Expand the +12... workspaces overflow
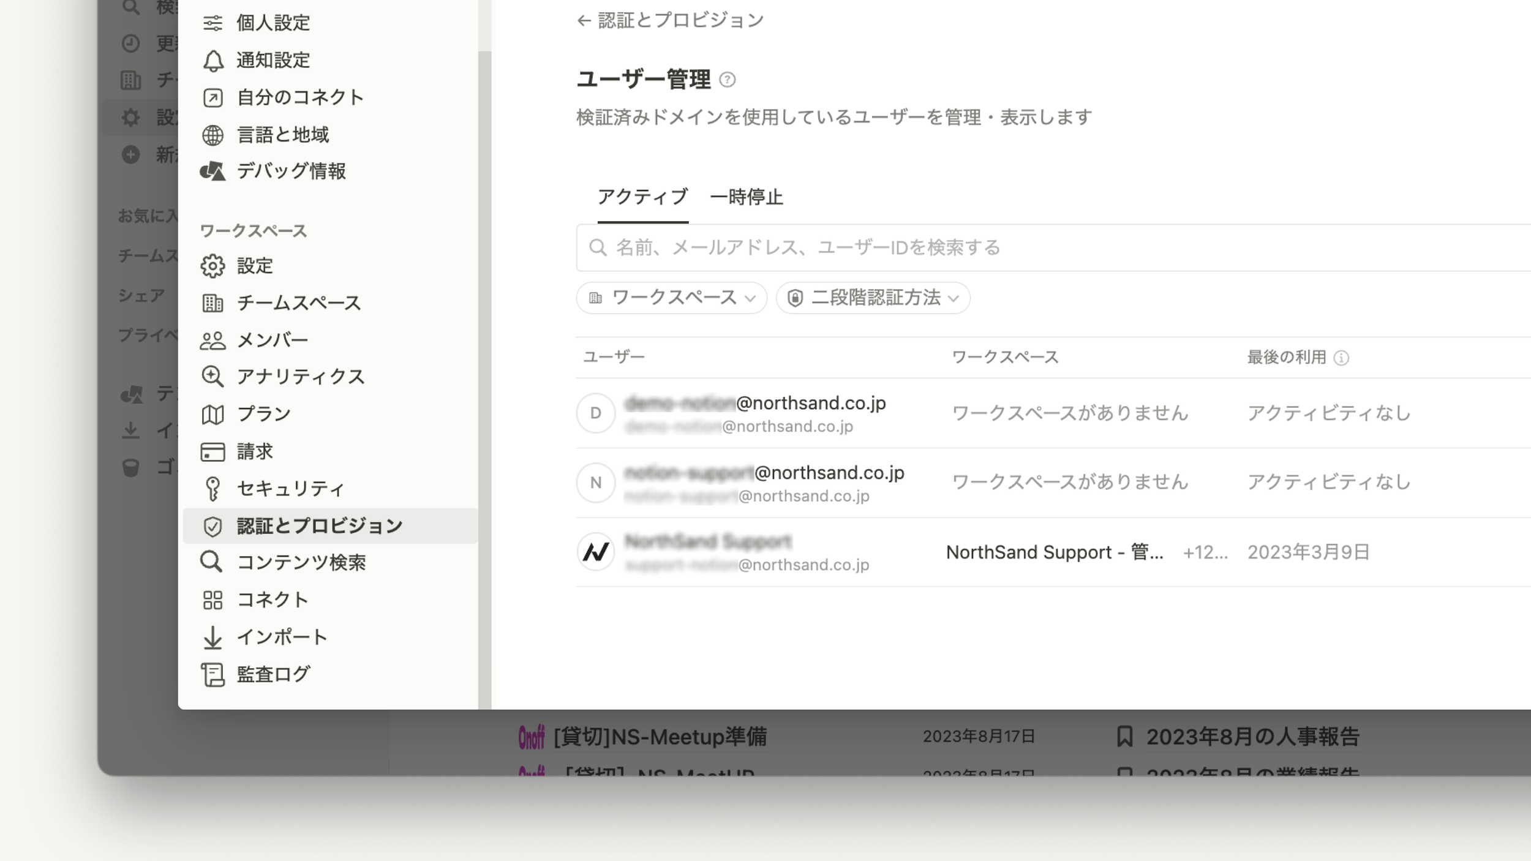This screenshot has width=1531, height=861. click(1205, 552)
